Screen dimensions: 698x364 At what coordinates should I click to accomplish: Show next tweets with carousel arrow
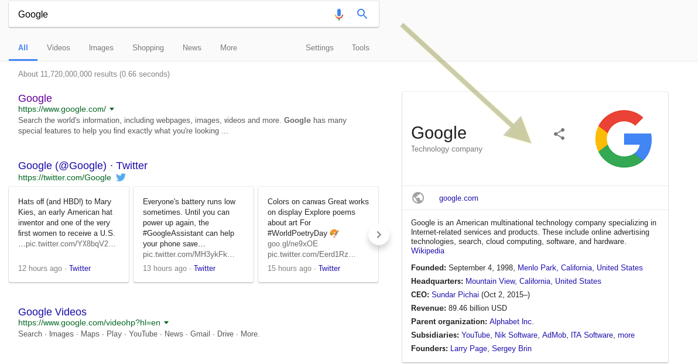pyautogui.click(x=379, y=235)
